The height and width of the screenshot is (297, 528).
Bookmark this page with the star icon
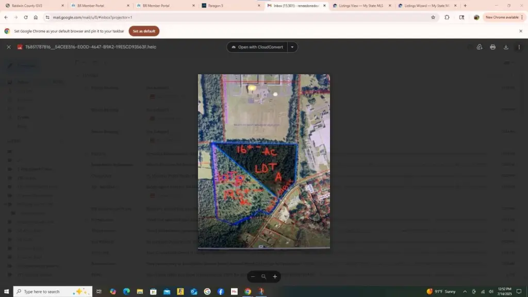click(433, 17)
